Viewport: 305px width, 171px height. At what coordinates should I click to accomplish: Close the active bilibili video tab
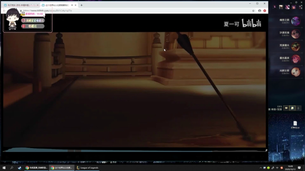pos(76,5)
